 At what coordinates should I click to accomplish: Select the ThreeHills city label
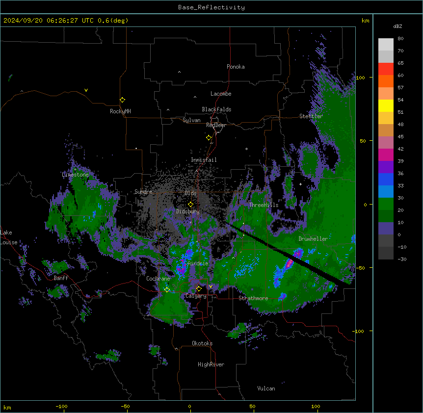click(264, 205)
